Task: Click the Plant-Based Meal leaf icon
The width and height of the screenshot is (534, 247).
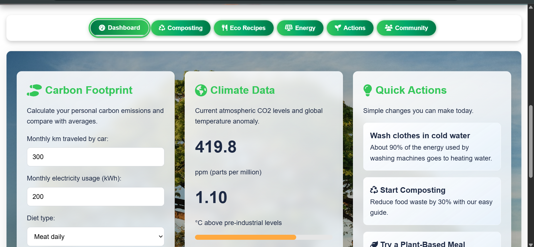Action: point(374,244)
